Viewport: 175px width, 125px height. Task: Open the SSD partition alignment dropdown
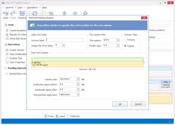[x=78, y=94]
